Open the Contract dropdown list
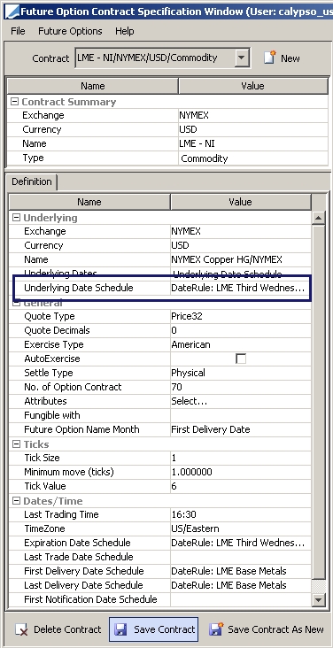This screenshot has width=333, height=648. [242, 58]
